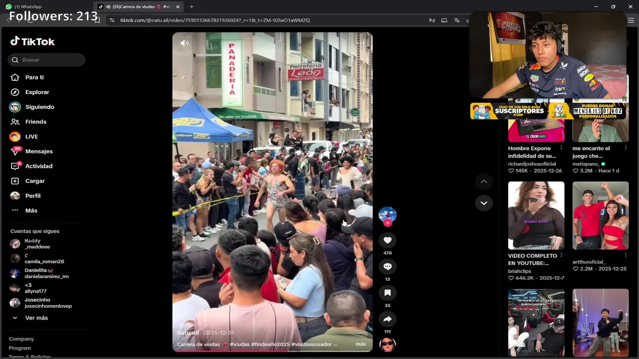Save video with the bookmark icon
Image resolution: width=639 pixels, height=359 pixels.
pos(387,293)
